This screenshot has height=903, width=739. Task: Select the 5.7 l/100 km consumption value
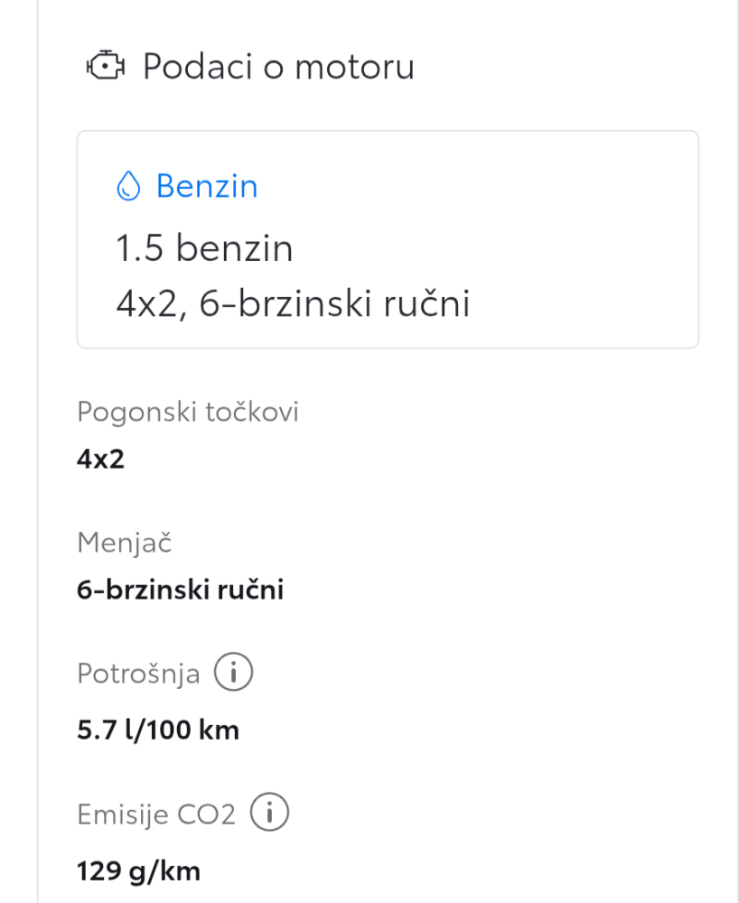click(158, 731)
